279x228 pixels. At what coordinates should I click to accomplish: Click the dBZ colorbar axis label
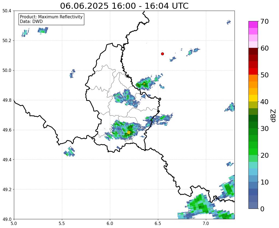pyautogui.click(x=274, y=116)
